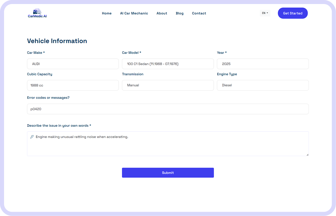
Task: Click the CarMedic AI logo
Action: coord(37,13)
